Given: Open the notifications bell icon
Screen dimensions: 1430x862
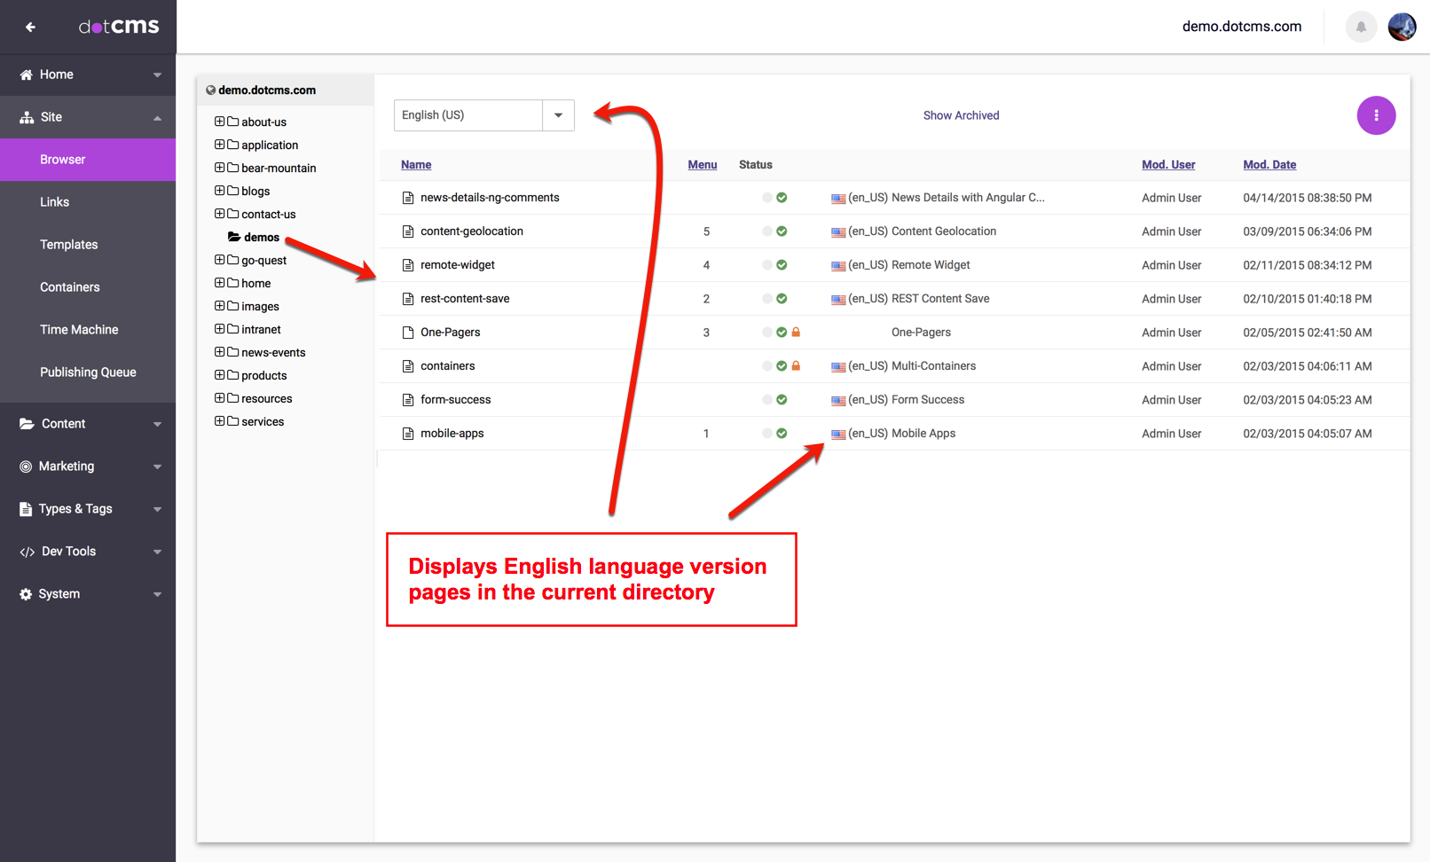Looking at the screenshot, I should 1361,27.
